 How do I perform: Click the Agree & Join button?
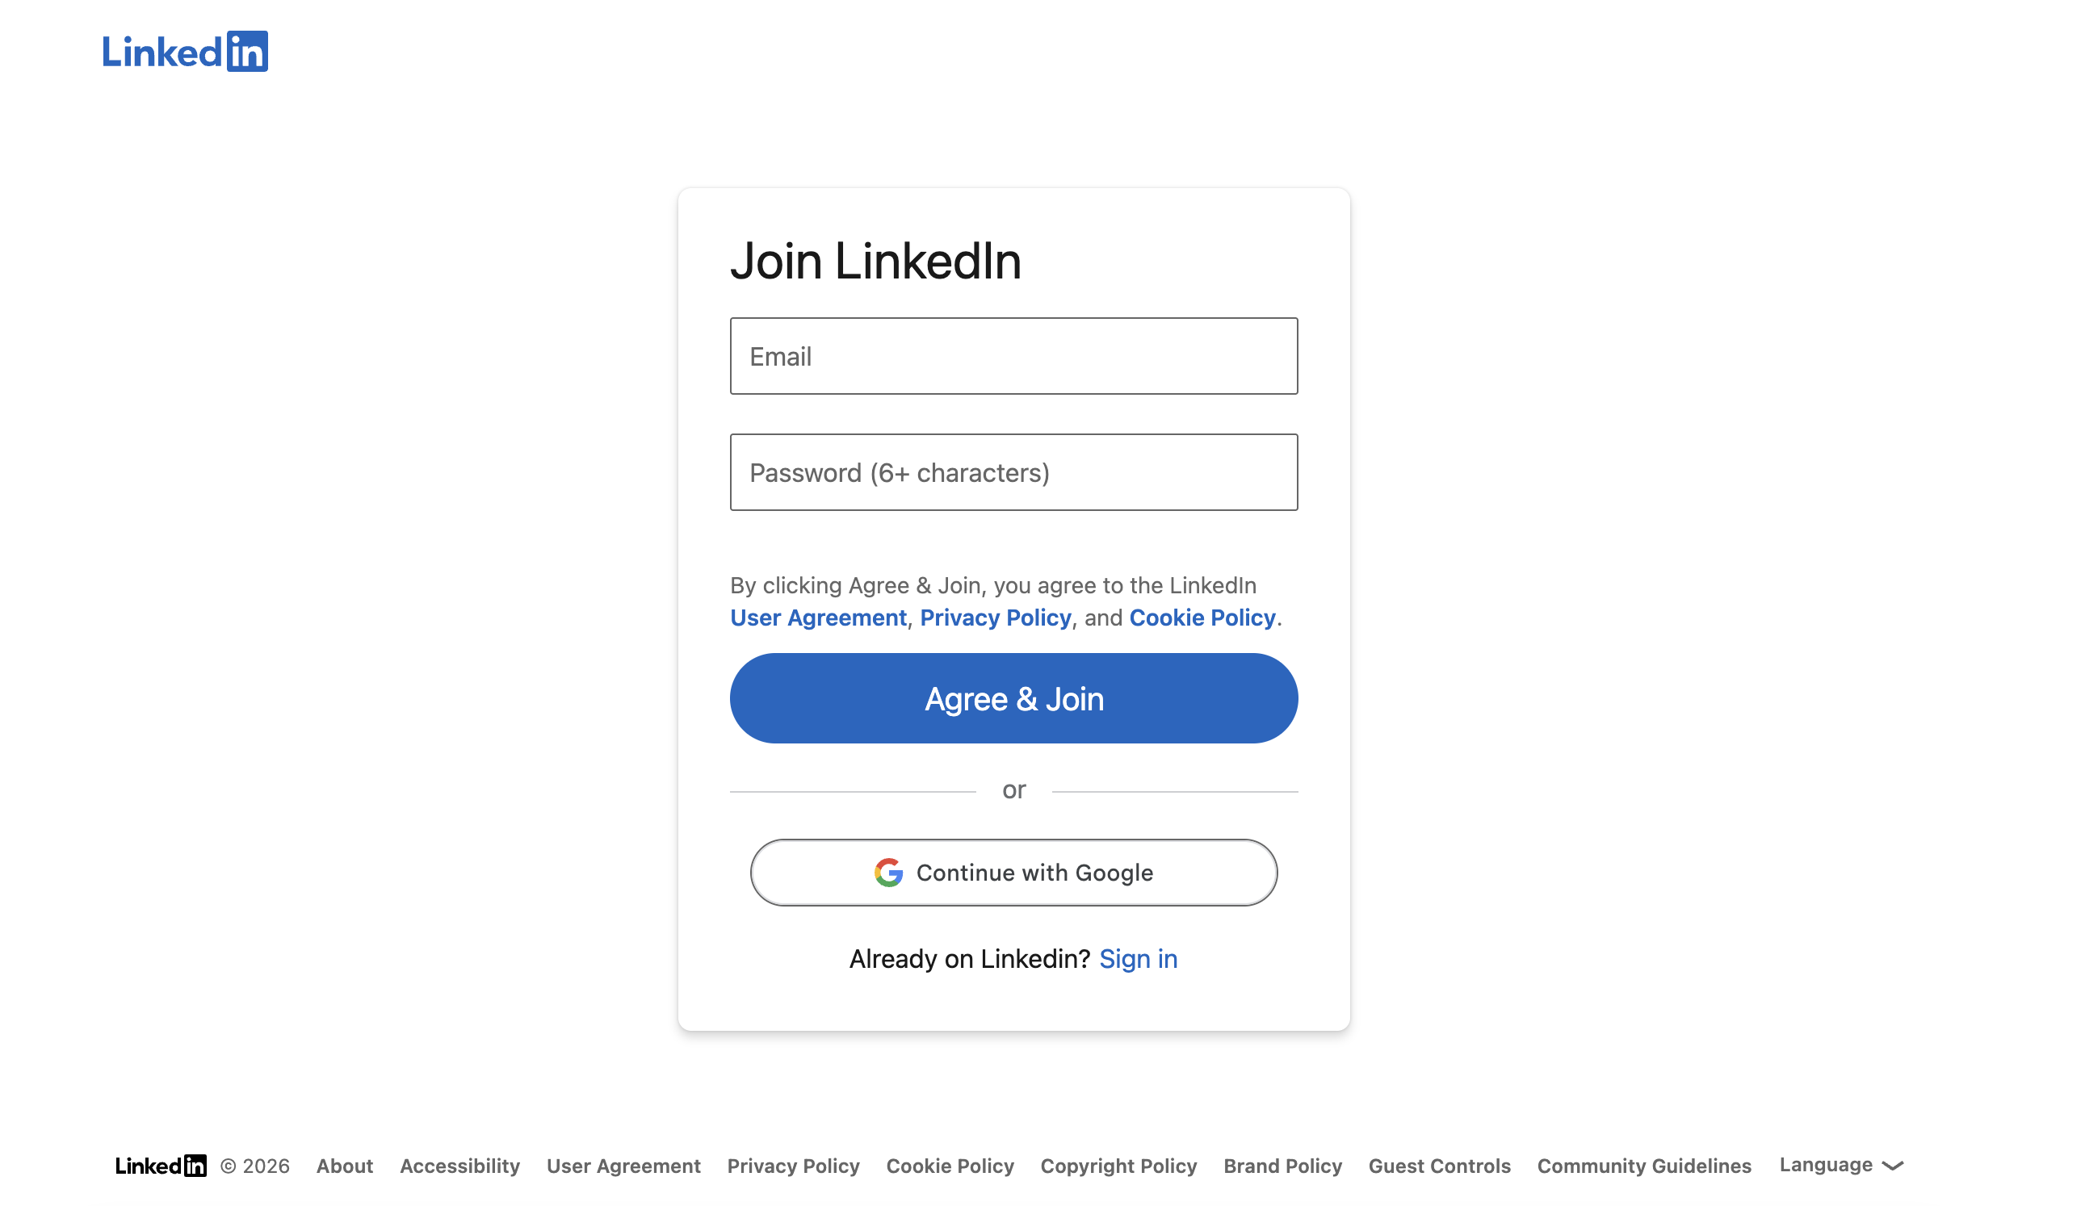click(x=1013, y=698)
